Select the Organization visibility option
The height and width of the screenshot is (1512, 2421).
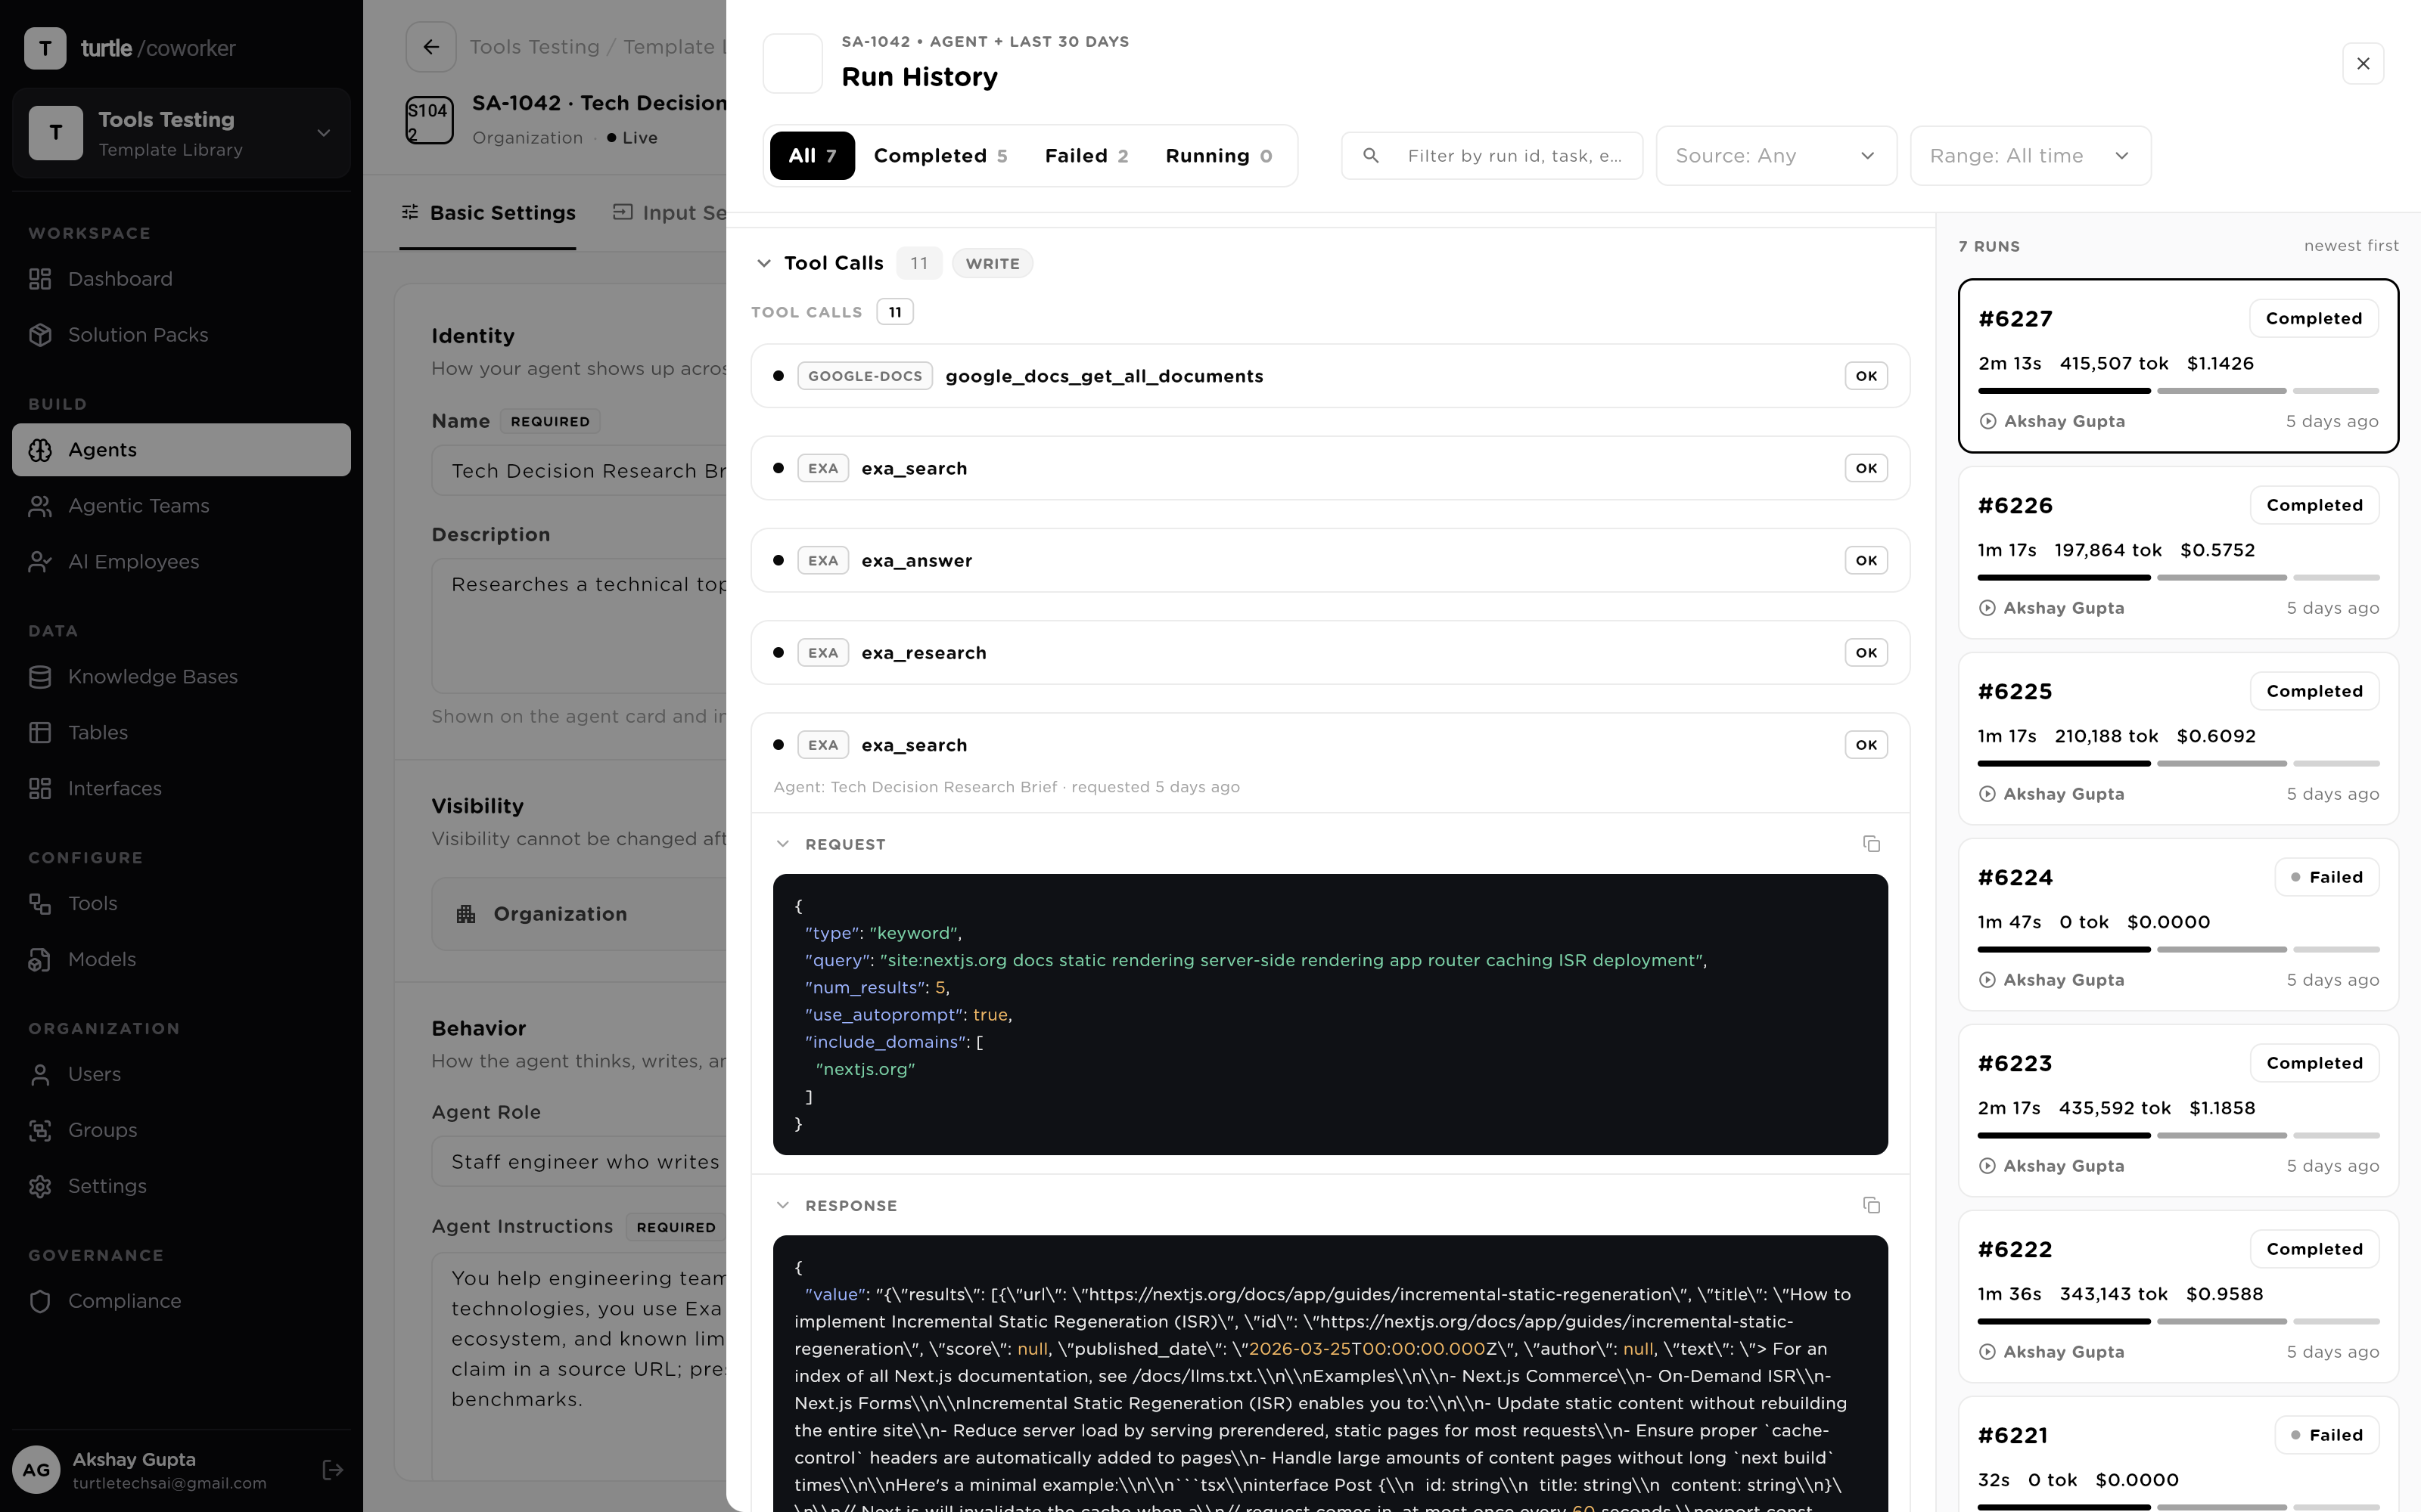coord(580,914)
